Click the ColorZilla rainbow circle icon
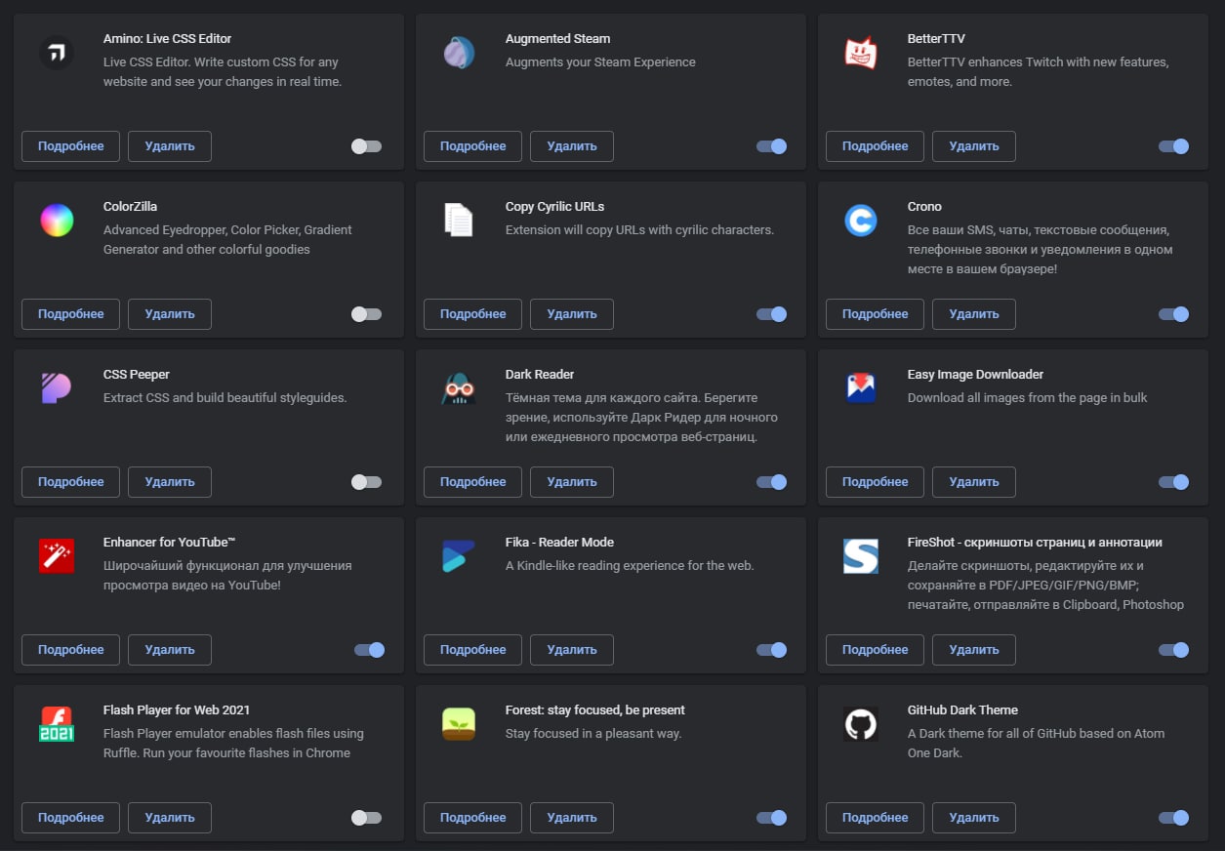 [x=57, y=221]
